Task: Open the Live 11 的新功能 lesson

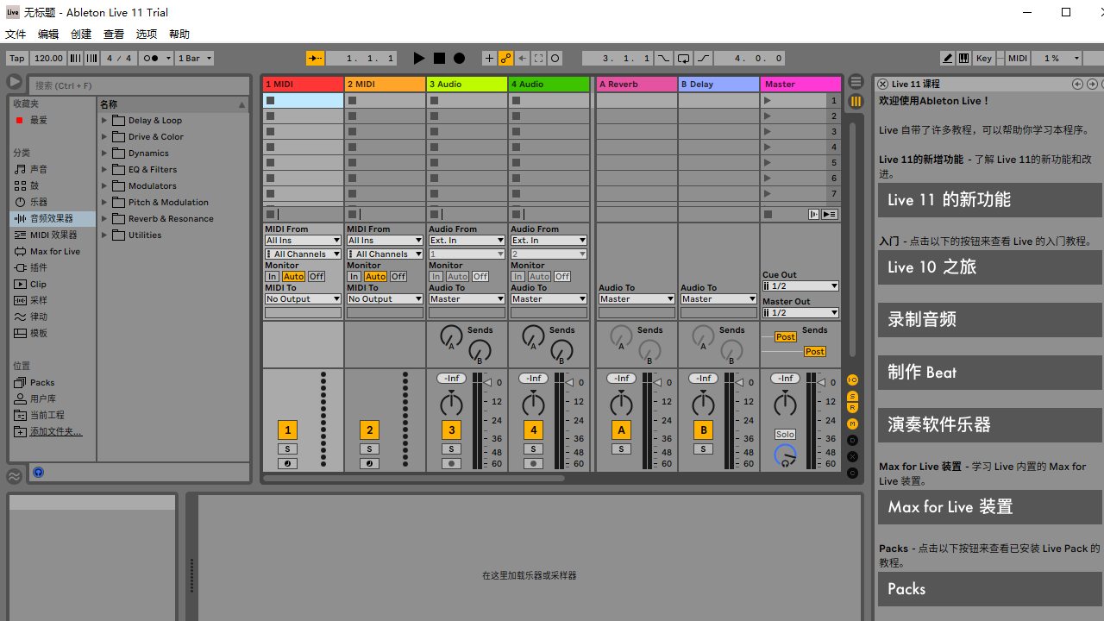Action: (988, 199)
